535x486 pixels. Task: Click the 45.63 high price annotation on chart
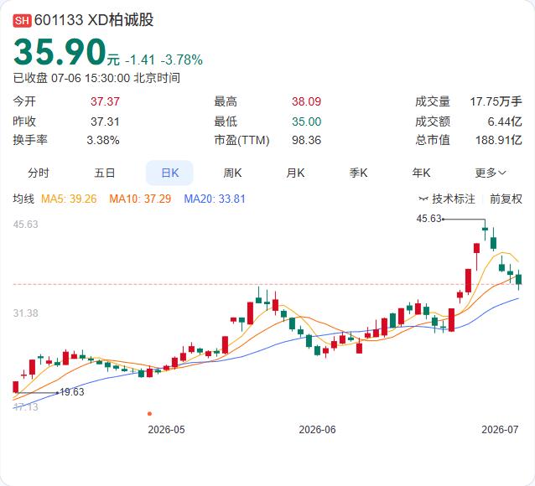(x=429, y=218)
